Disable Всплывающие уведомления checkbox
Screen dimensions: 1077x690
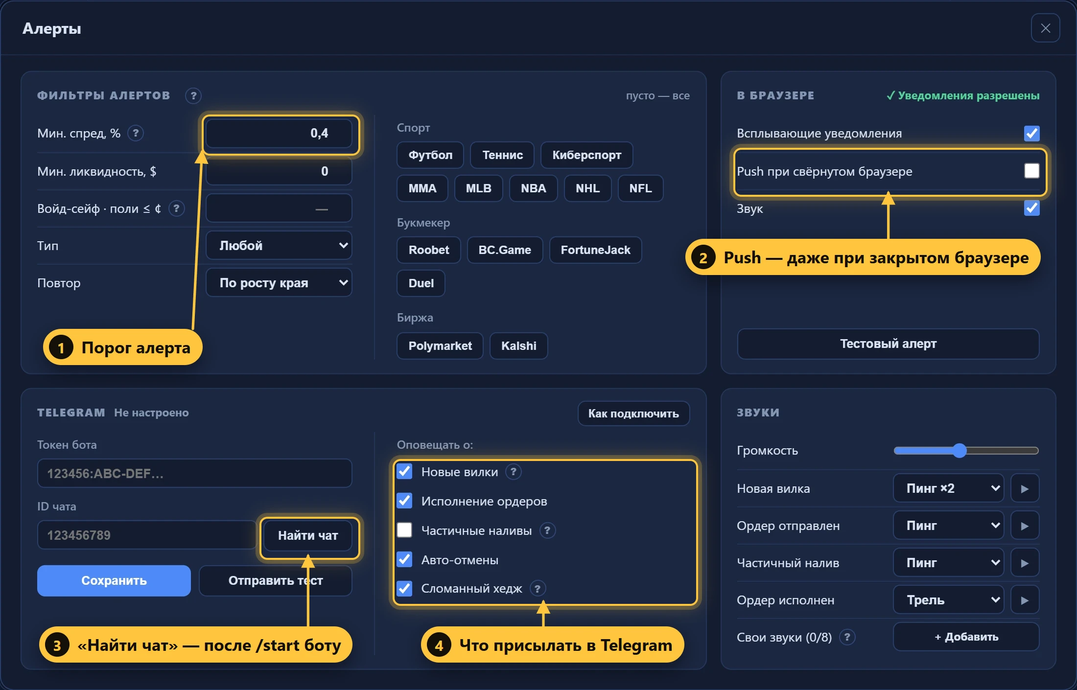click(1031, 133)
